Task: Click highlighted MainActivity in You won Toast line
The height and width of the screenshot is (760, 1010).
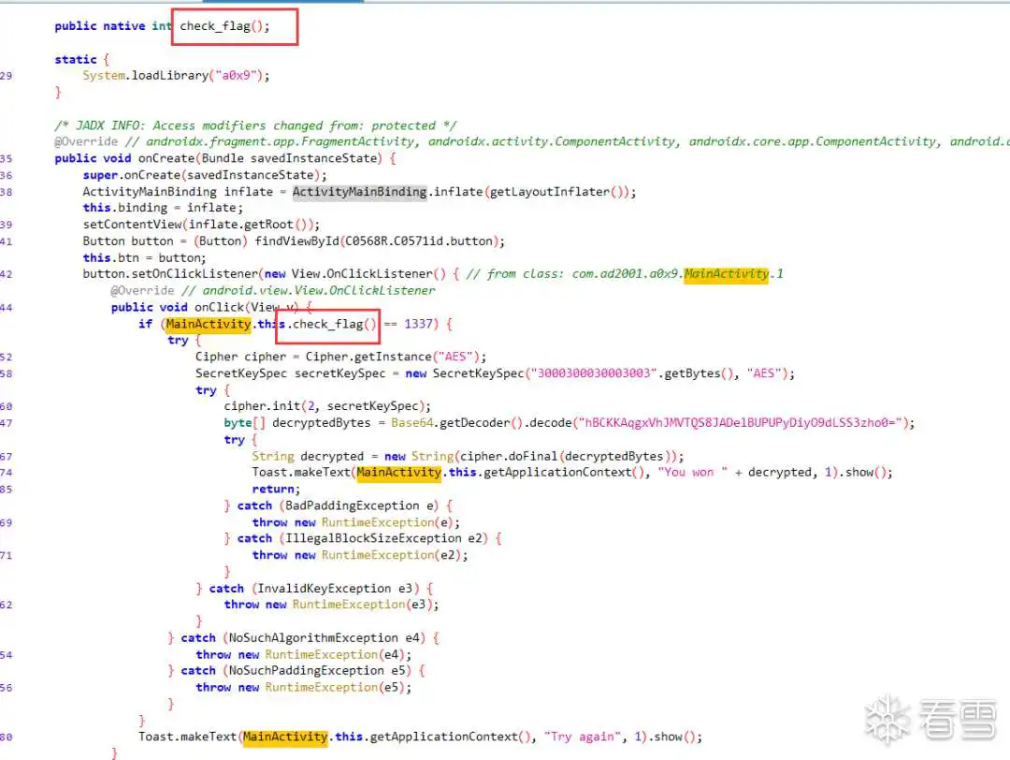Action: click(x=398, y=473)
